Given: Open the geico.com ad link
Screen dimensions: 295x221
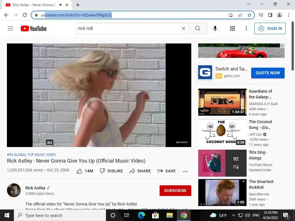Looking at the screenshot, I should [232, 76].
